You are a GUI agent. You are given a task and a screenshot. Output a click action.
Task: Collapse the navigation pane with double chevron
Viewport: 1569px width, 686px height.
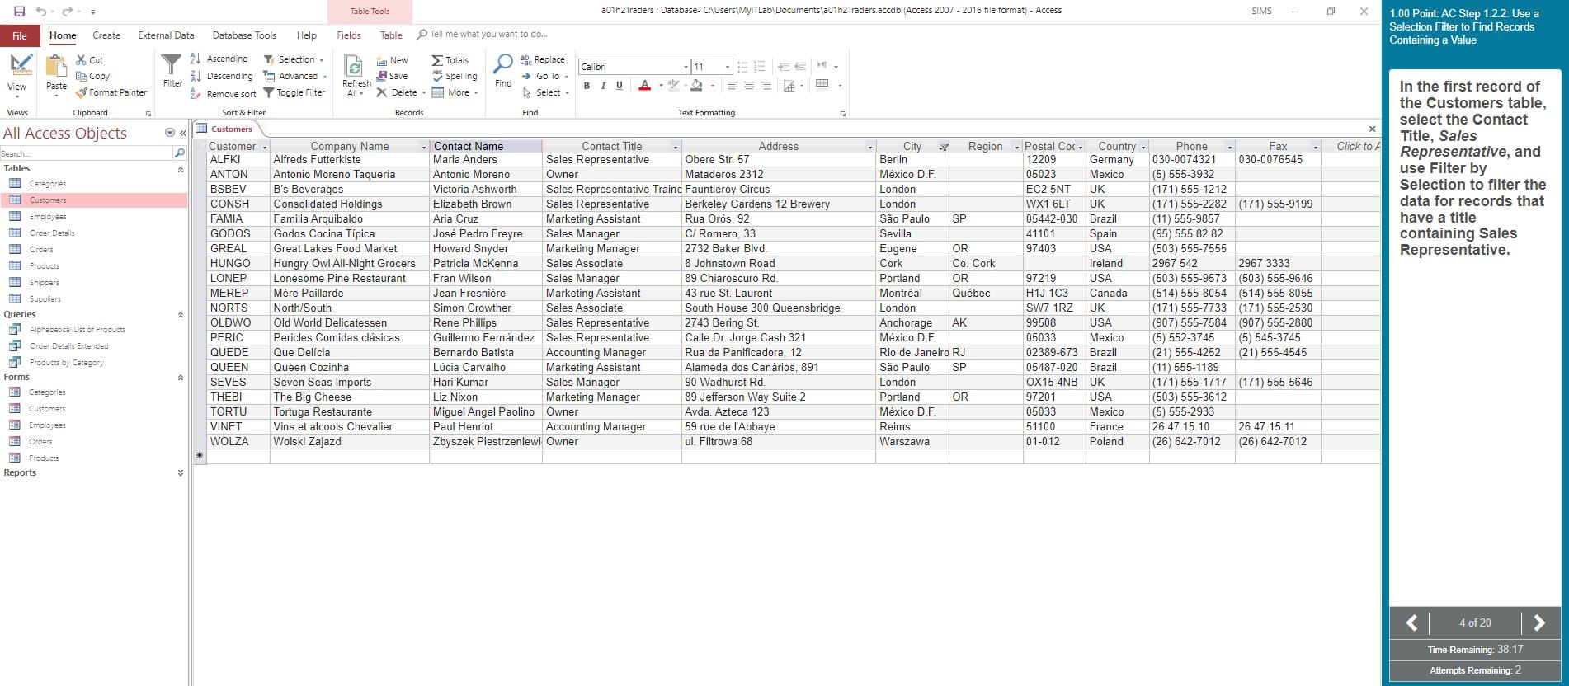click(x=183, y=133)
